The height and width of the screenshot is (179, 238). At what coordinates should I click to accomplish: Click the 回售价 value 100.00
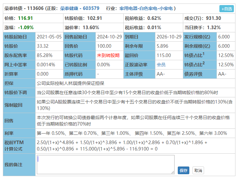[x=104, y=46]
